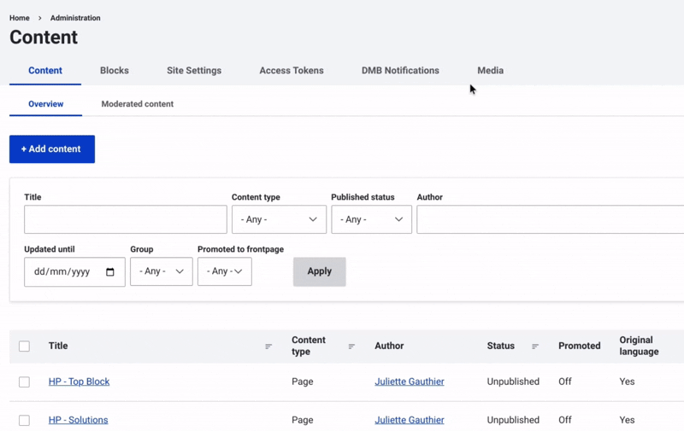
Task: Switch to the Blocks tab
Action: click(x=115, y=71)
